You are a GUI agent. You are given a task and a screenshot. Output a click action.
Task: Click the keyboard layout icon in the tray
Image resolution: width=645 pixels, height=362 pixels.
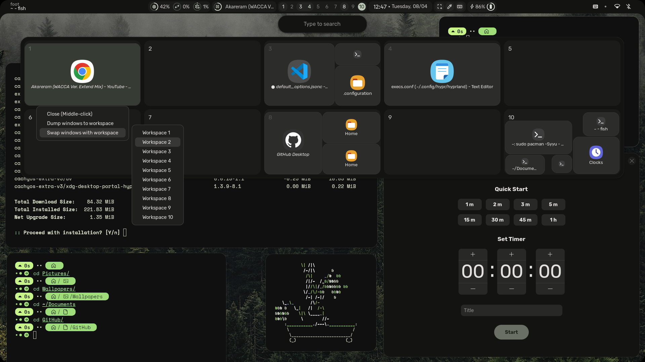click(595, 6)
